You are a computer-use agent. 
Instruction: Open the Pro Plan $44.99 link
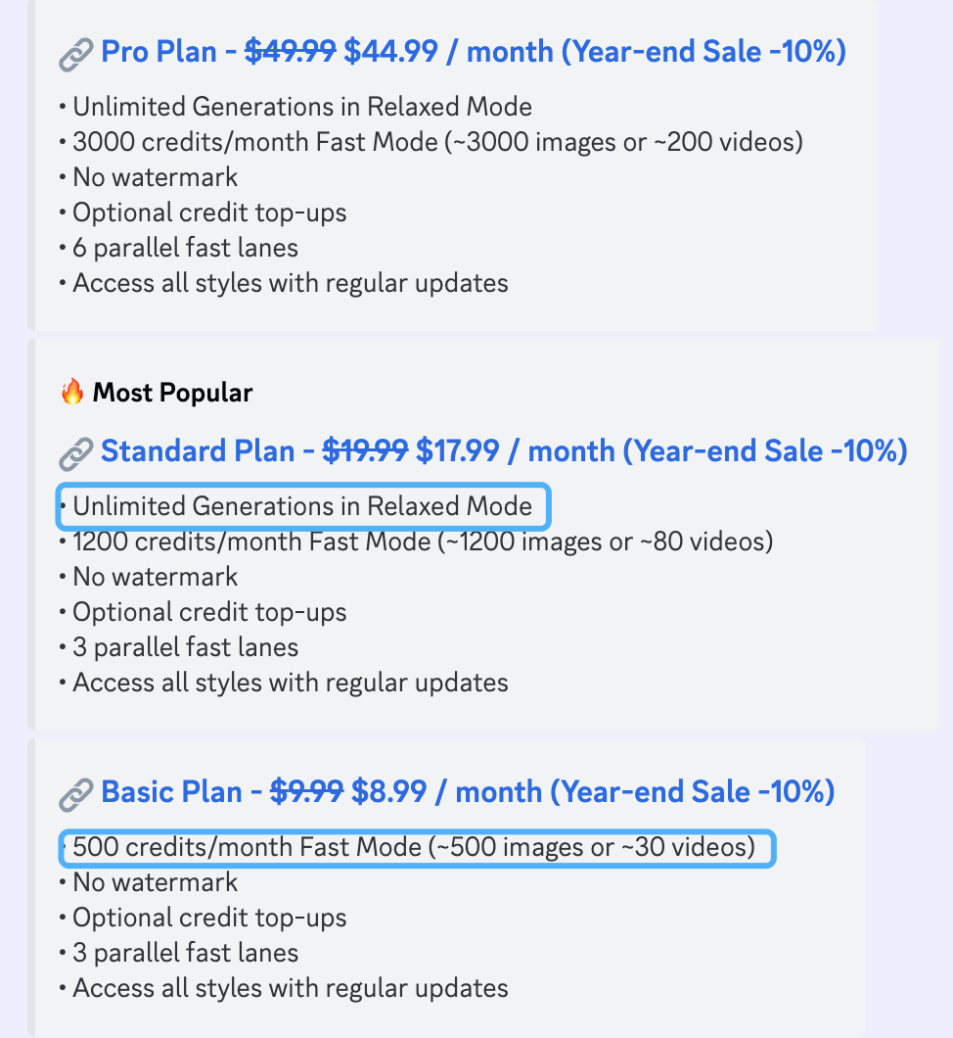(x=474, y=52)
